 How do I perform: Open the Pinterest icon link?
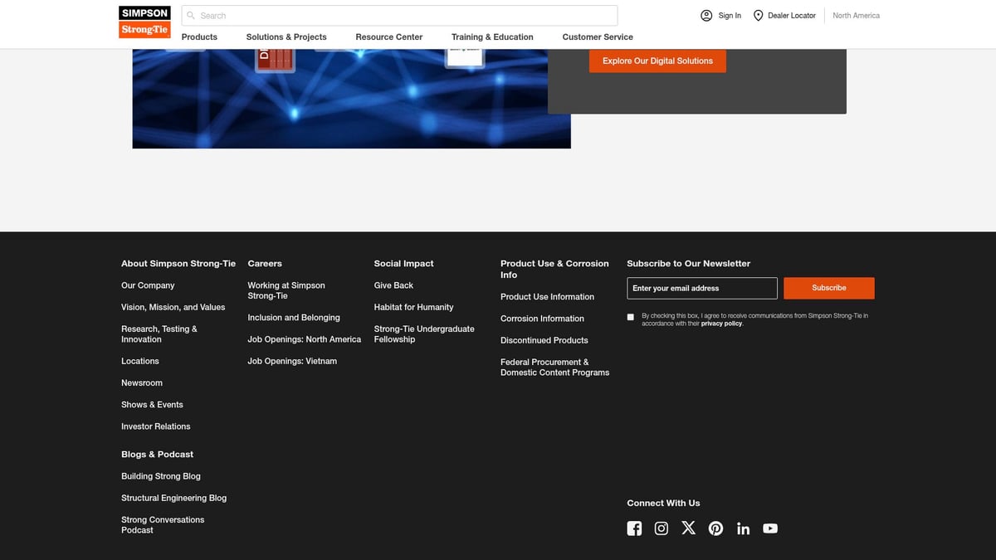point(715,528)
